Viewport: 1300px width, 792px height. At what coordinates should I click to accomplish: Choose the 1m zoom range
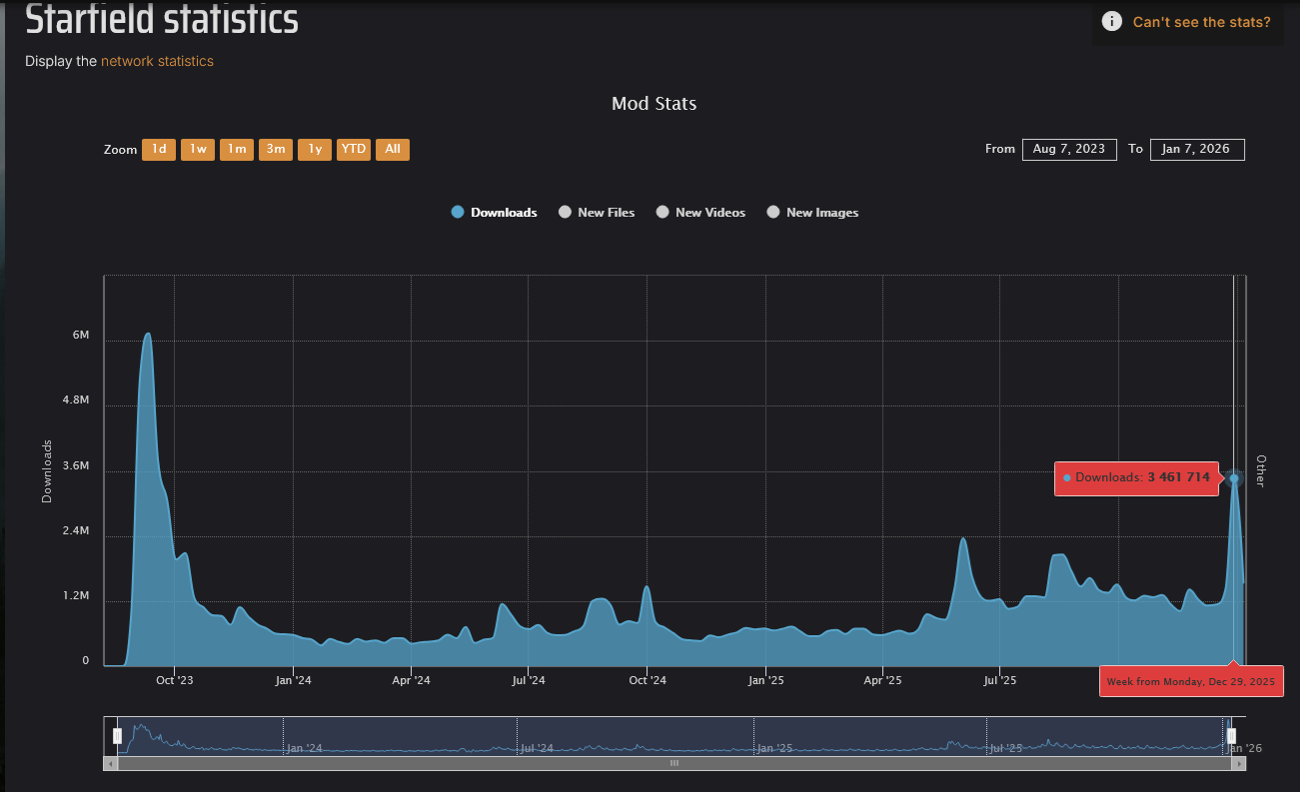237,150
